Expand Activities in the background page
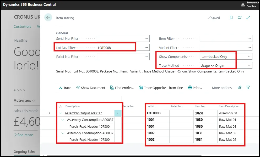The image size is (260, 157). pyautogui.click(x=24, y=100)
